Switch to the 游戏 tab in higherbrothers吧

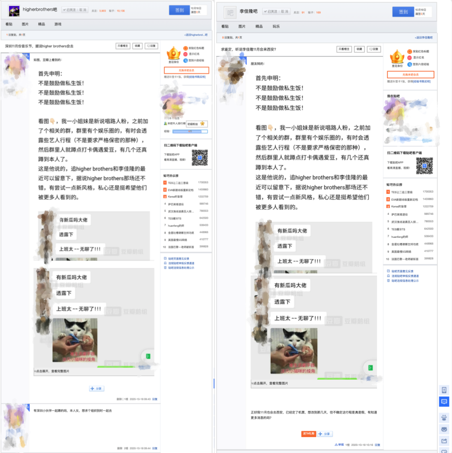coord(58,24)
